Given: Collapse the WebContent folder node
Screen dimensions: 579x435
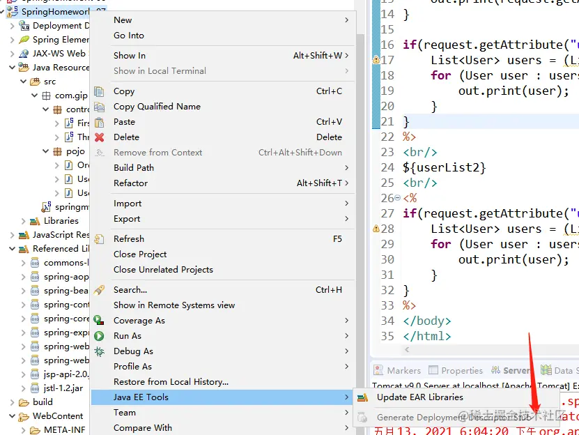Looking at the screenshot, I should click(x=12, y=416).
